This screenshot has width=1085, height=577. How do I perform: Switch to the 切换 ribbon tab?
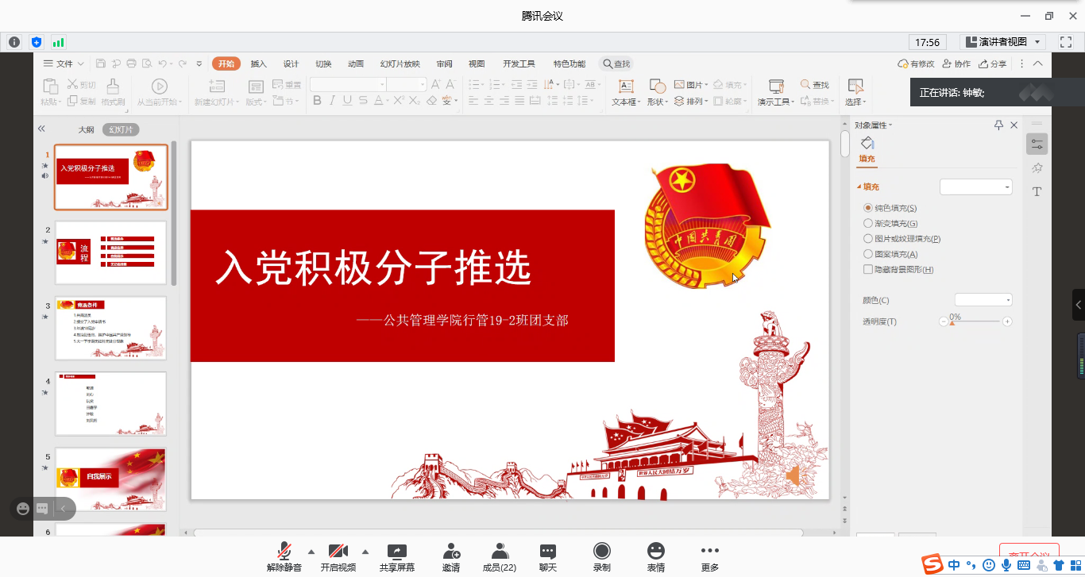point(323,64)
